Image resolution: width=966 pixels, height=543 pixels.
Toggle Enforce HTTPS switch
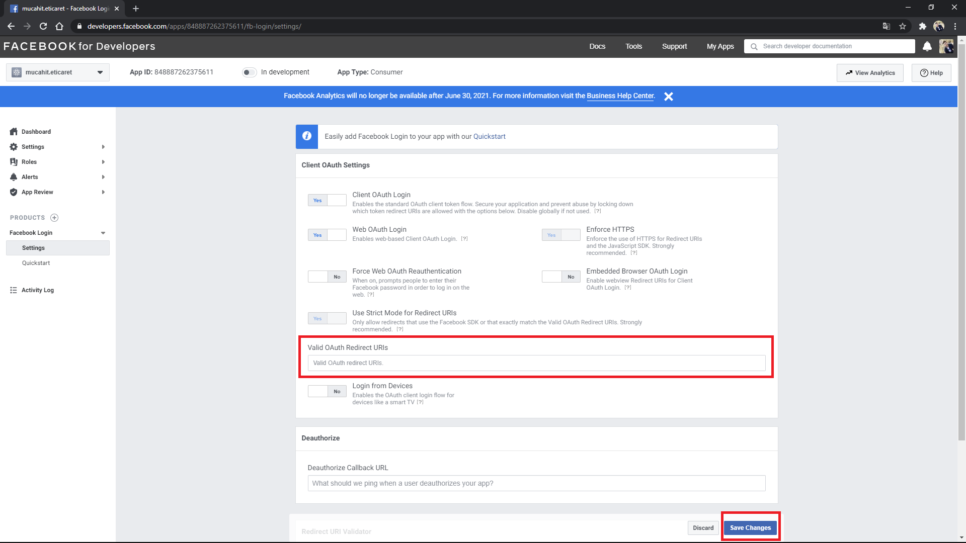pos(561,235)
